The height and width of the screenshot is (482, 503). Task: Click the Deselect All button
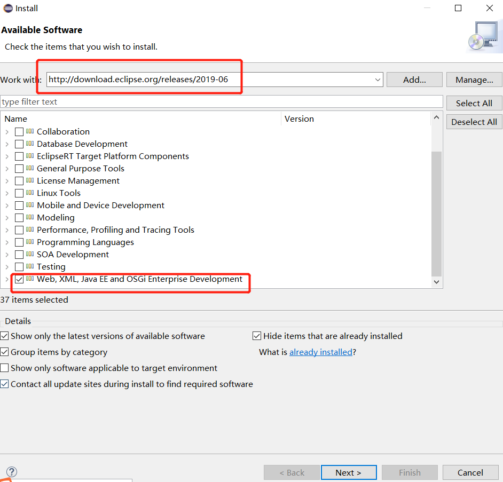point(474,122)
